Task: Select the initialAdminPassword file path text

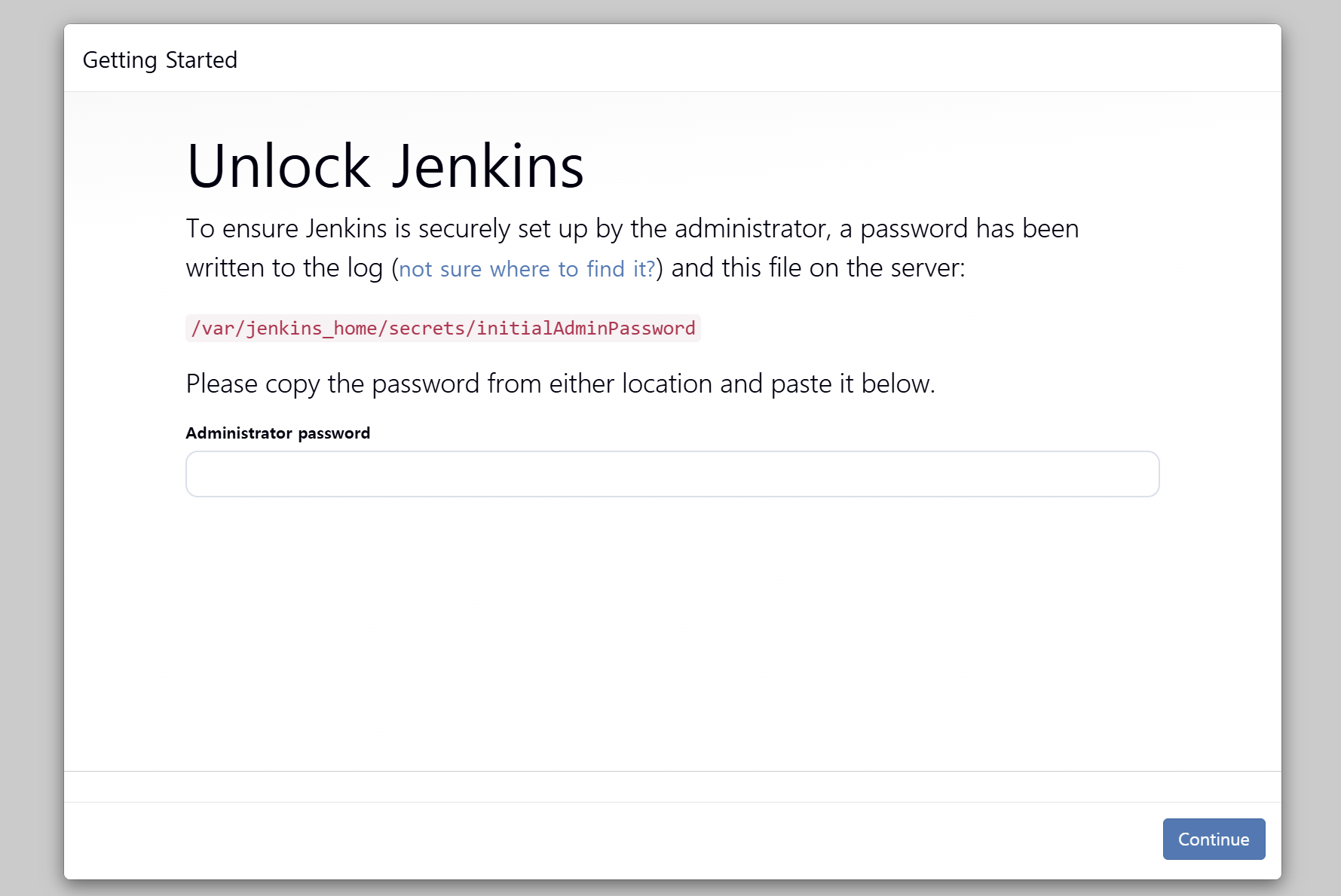Action: point(443,329)
